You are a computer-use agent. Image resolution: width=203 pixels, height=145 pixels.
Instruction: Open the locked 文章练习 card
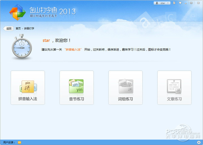pos(174,88)
